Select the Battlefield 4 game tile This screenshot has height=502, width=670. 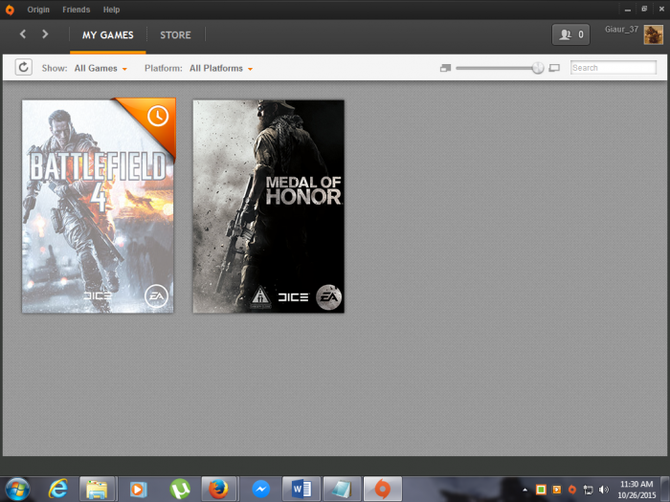98,207
